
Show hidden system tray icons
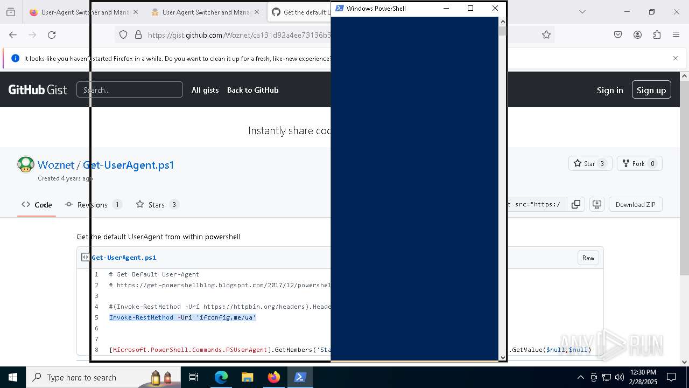tap(580, 377)
